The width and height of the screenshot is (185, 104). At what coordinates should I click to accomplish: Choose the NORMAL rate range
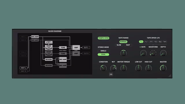pos(123,42)
